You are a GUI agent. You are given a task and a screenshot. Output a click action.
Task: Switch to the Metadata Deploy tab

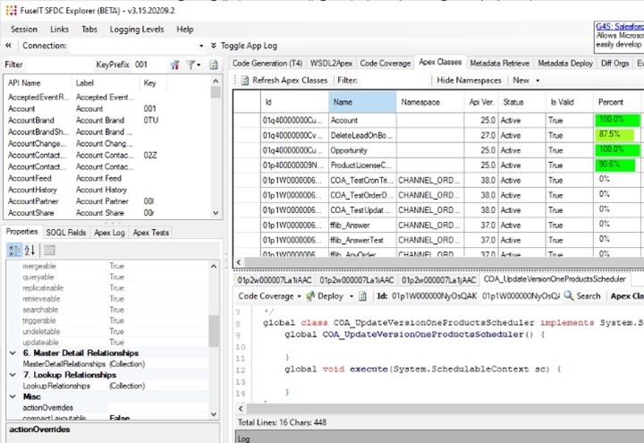pyautogui.click(x=565, y=64)
